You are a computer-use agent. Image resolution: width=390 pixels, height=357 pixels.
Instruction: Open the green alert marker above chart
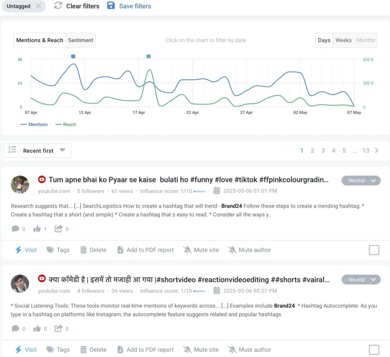click(x=148, y=56)
